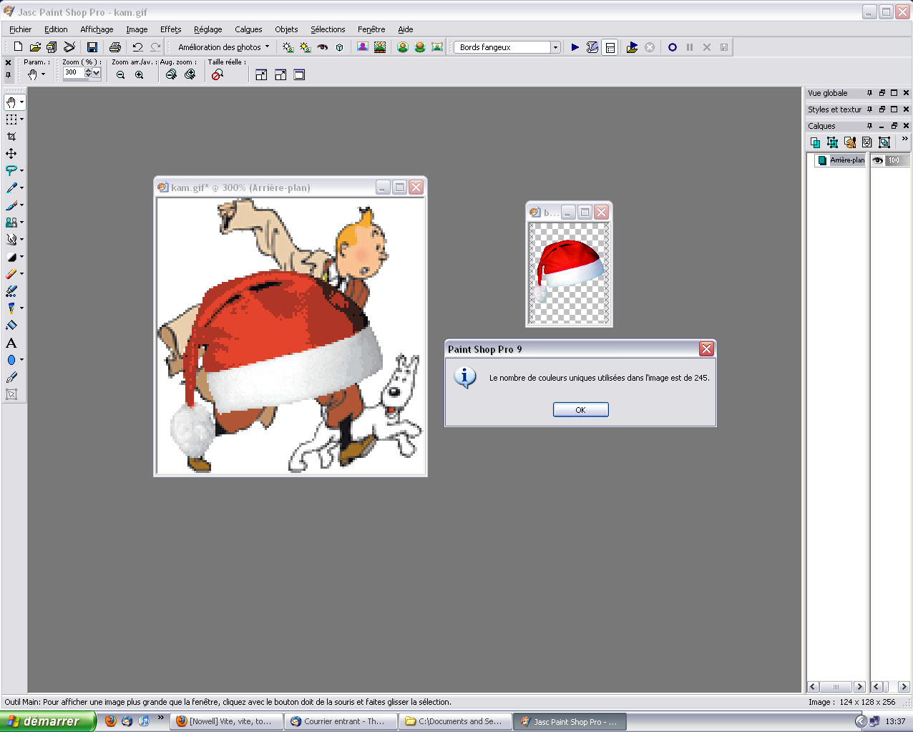Toggle the script output window icon
The width and height of the screenshot is (913, 732).
coord(610,47)
